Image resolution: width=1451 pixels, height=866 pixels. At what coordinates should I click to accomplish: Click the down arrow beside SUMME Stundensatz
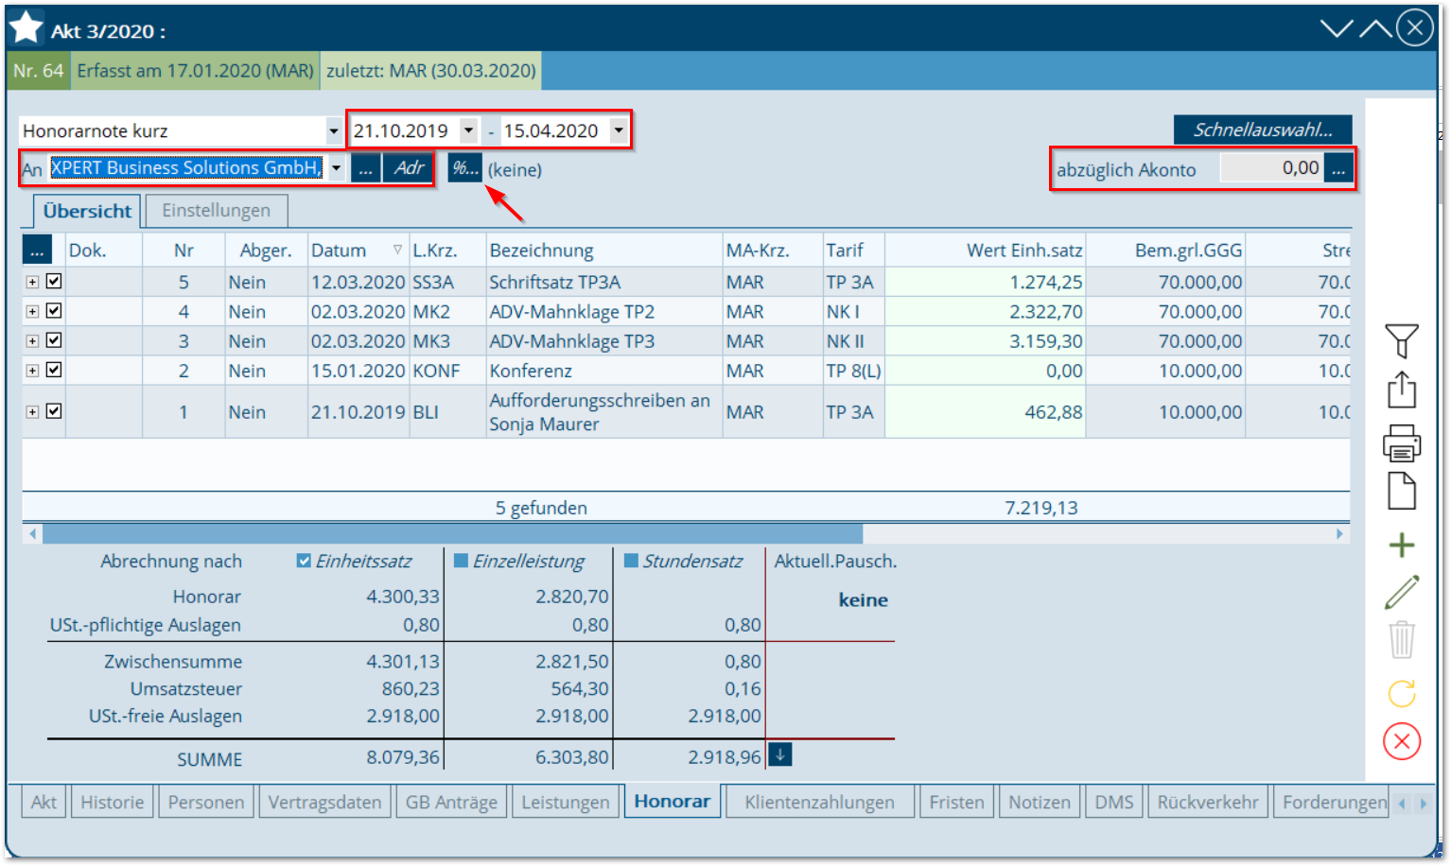(x=779, y=754)
